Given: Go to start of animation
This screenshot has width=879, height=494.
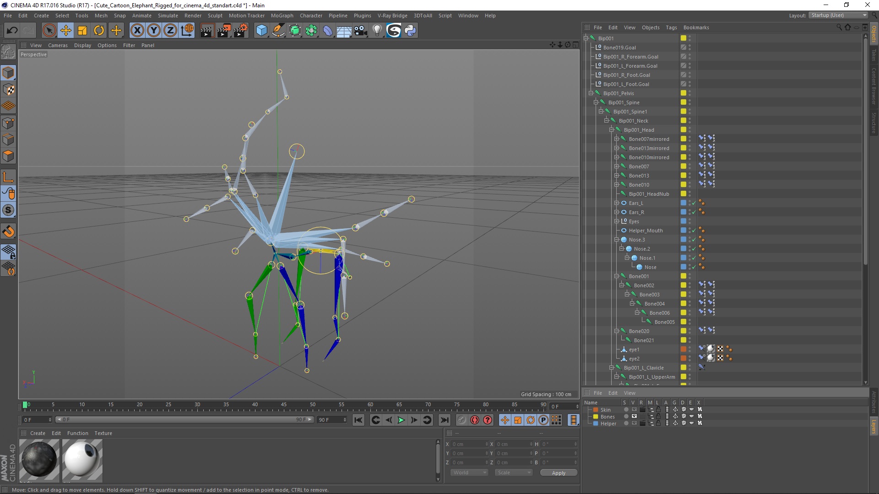Looking at the screenshot, I should click(358, 420).
